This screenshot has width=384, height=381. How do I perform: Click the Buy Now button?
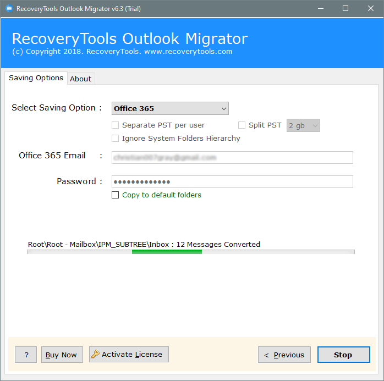click(x=62, y=355)
